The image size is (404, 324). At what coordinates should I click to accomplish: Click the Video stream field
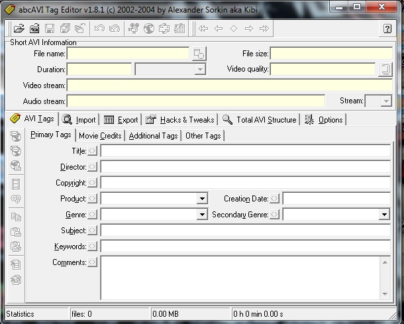coord(230,85)
